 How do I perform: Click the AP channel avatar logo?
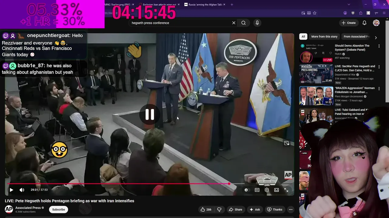point(9,209)
